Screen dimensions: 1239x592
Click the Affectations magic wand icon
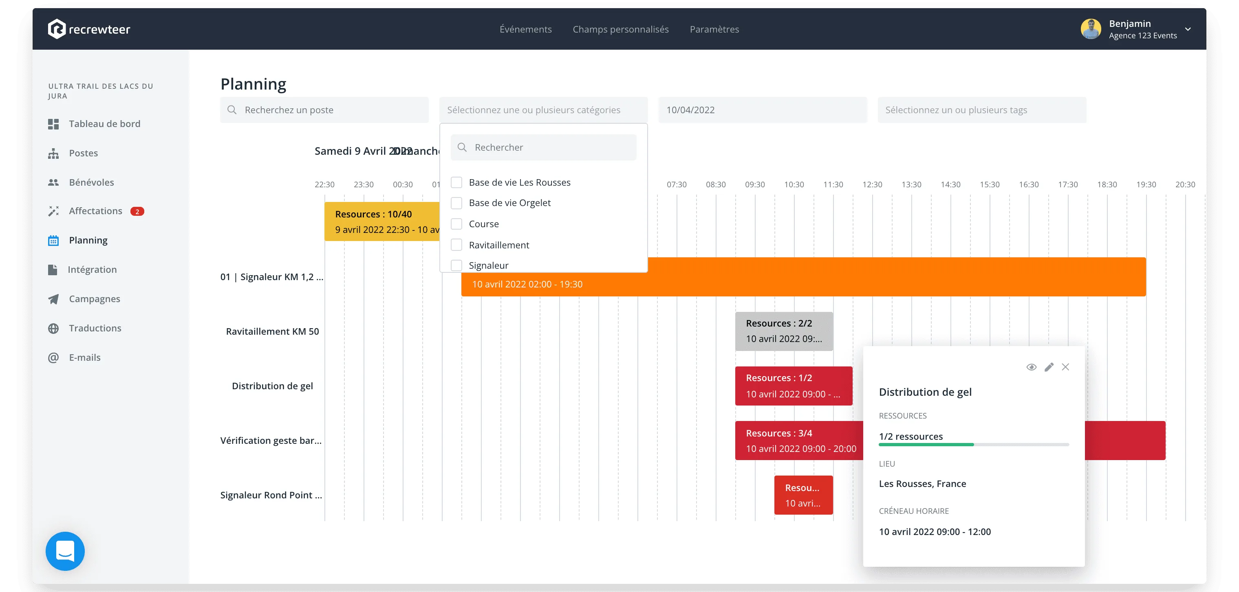coord(53,211)
